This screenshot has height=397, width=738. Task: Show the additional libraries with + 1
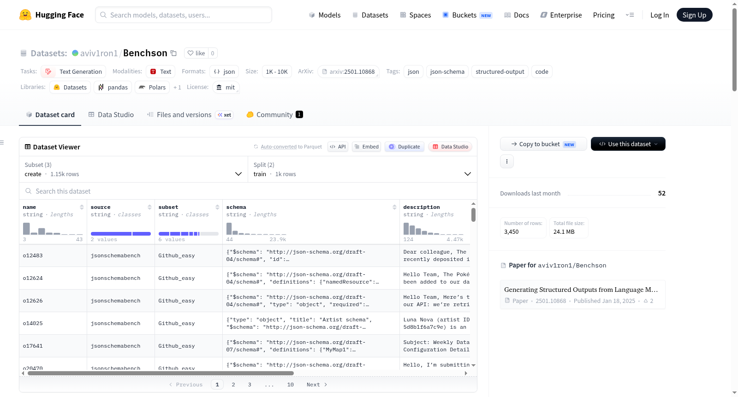177,87
